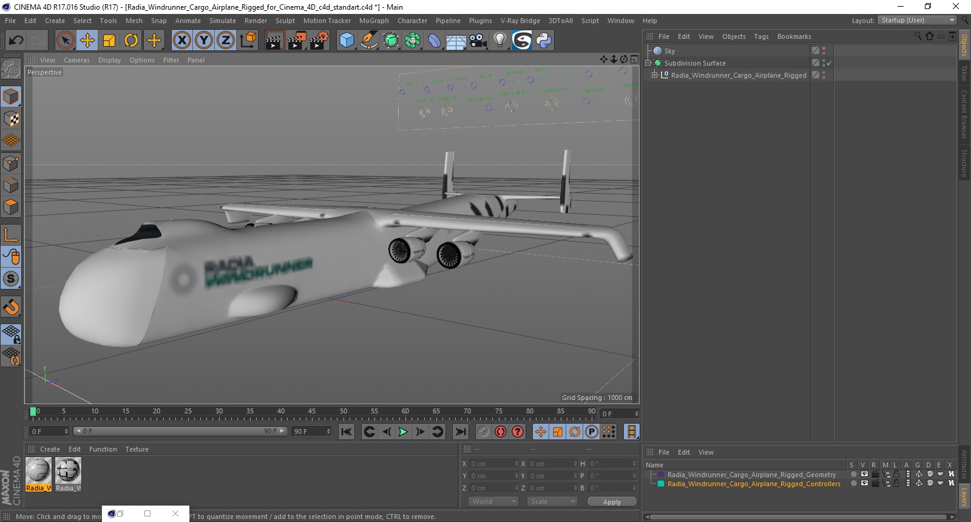The image size is (971, 522).
Task: Toggle Geometry layer visibility eye
Action: click(864, 475)
